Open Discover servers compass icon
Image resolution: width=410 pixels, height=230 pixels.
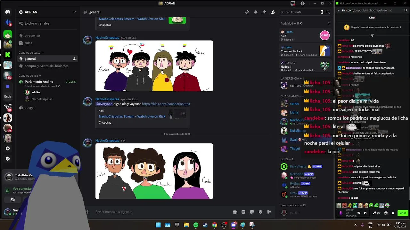(x=8, y=159)
